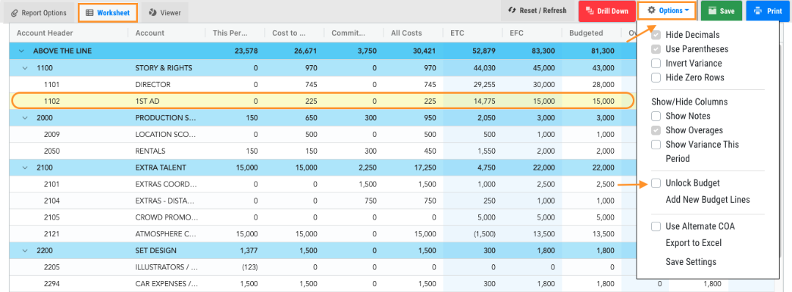Click the 23,578 This Period total
This screenshot has height=292, width=792.
pos(246,51)
